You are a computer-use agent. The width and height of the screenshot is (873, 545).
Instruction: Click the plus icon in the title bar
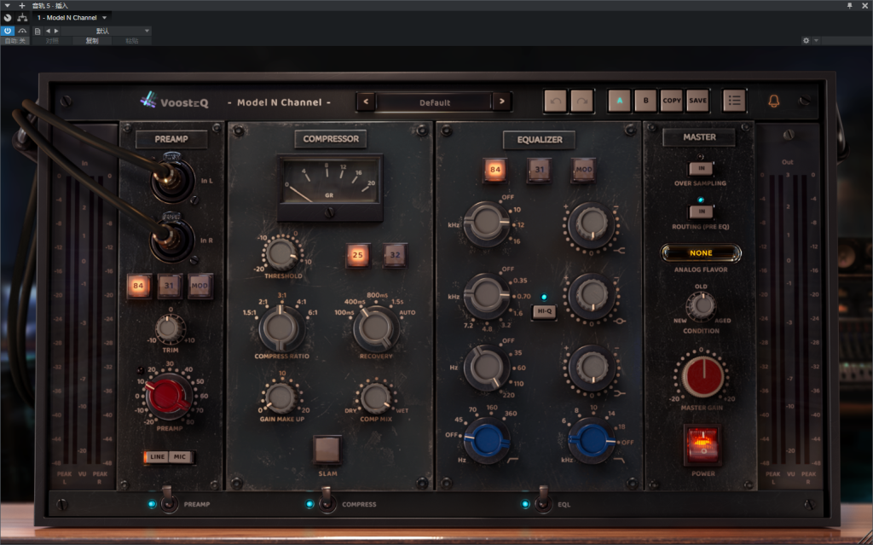click(21, 6)
